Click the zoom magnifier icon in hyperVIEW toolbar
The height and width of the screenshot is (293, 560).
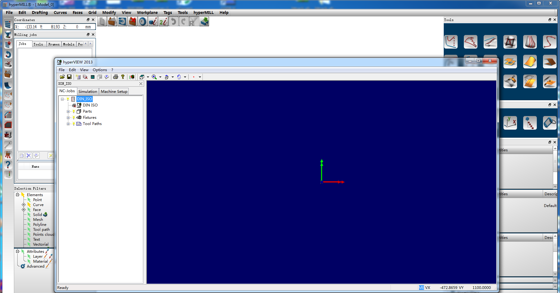[x=154, y=77]
